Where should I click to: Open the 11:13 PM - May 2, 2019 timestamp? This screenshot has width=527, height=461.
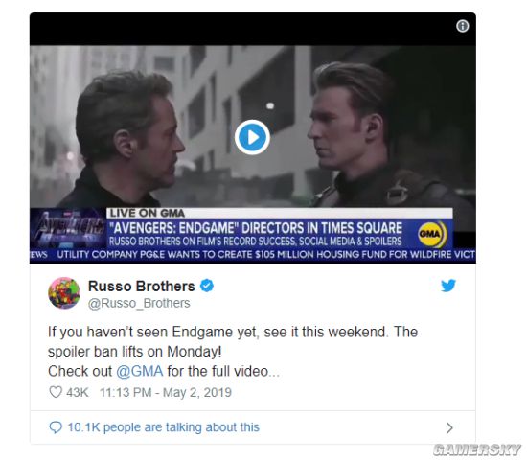point(166,392)
